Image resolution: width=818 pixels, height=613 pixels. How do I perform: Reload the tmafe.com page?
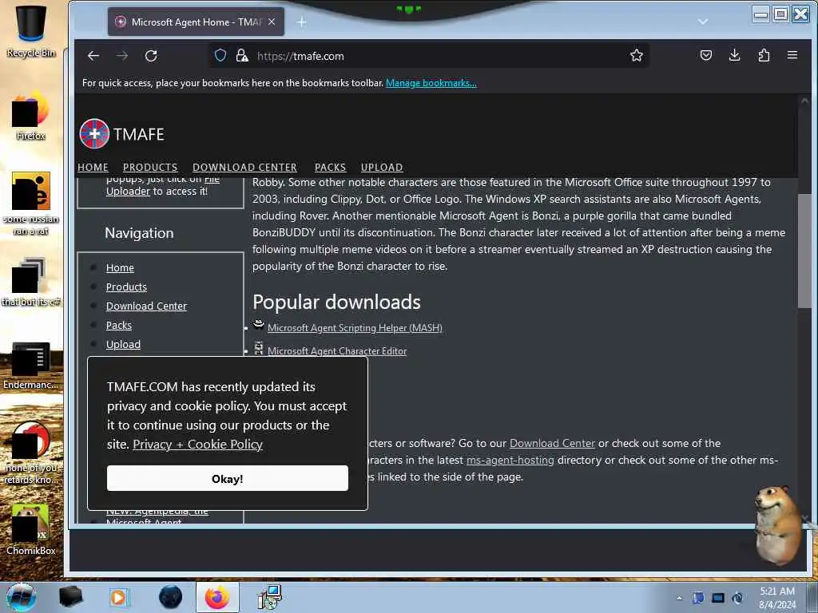tap(151, 56)
